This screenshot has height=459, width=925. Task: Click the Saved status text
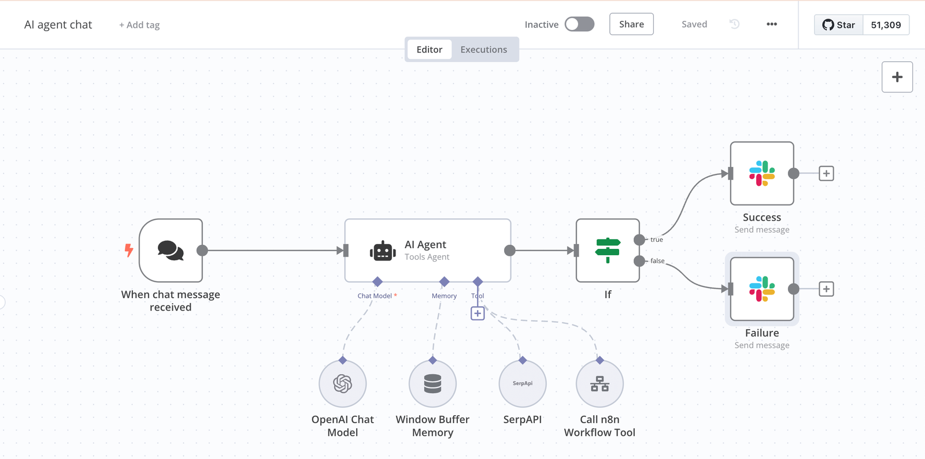click(694, 24)
